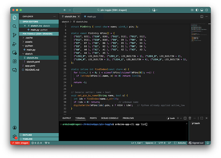Open the Explorer view in activity bar
The height and width of the screenshot is (158, 221).
coord(14,18)
